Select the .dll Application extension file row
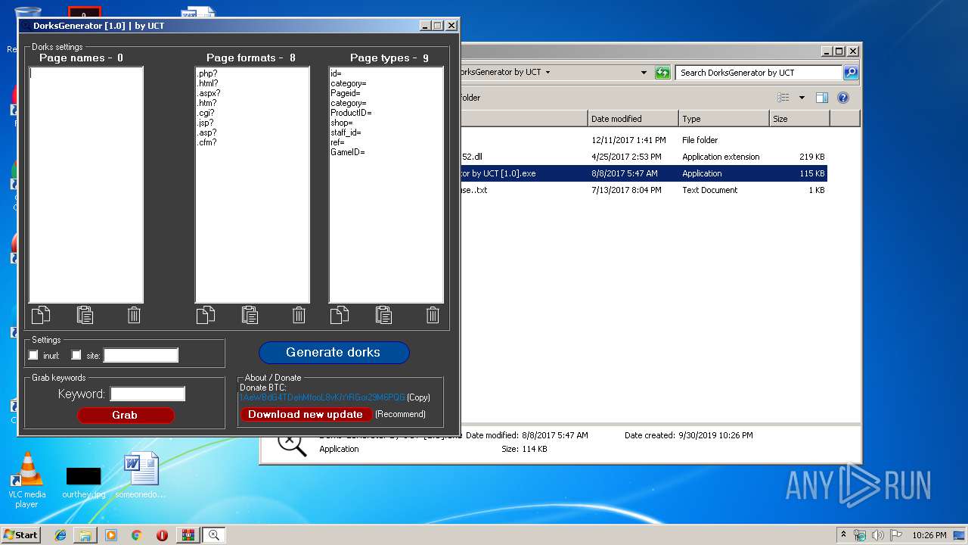This screenshot has height=545, width=968. pyautogui.click(x=643, y=157)
